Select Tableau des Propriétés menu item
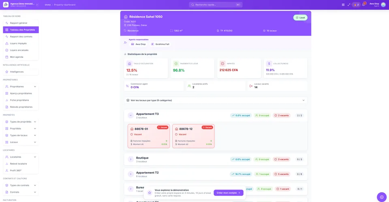Screen dimensions: 389x202 pos(21,30)
